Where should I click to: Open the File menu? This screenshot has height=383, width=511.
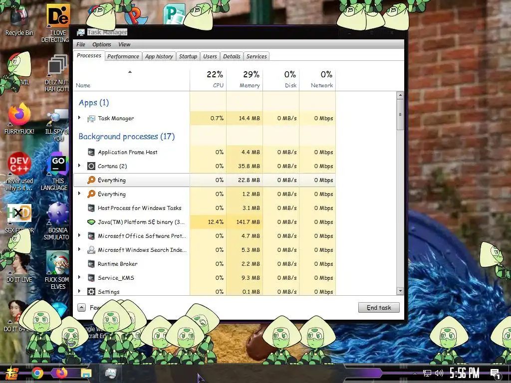coord(80,44)
